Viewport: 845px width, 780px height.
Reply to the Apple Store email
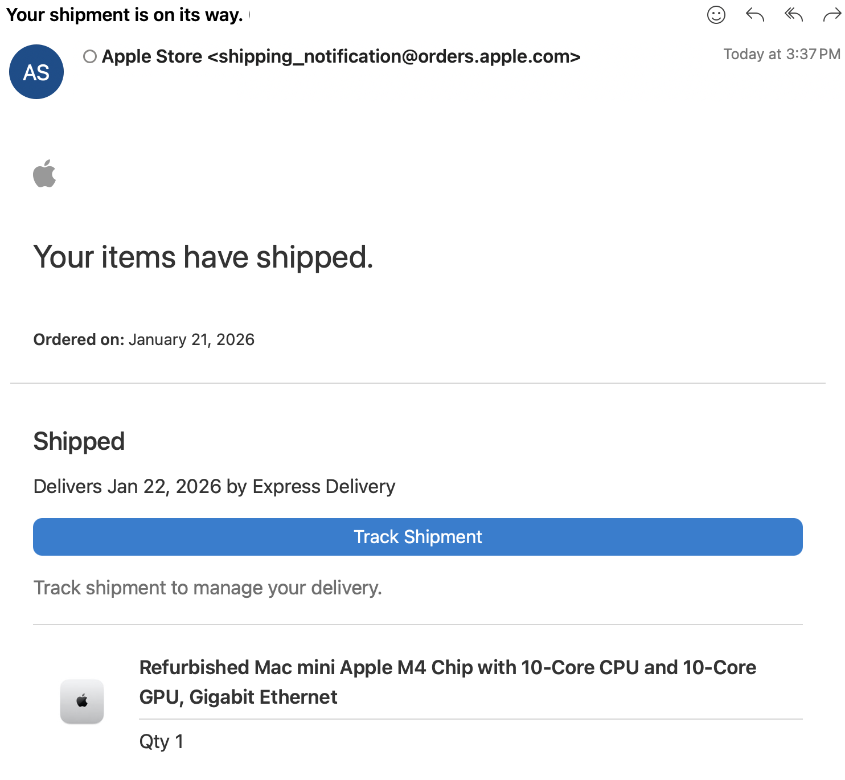click(x=754, y=15)
